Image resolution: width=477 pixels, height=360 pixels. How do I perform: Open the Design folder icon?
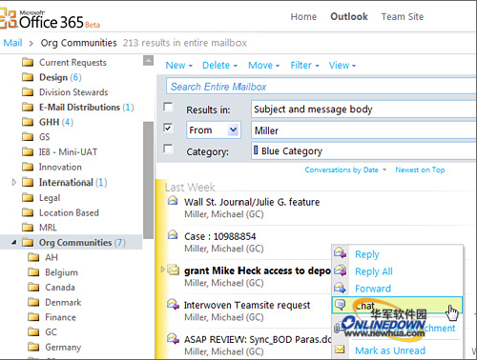click(x=28, y=77)
